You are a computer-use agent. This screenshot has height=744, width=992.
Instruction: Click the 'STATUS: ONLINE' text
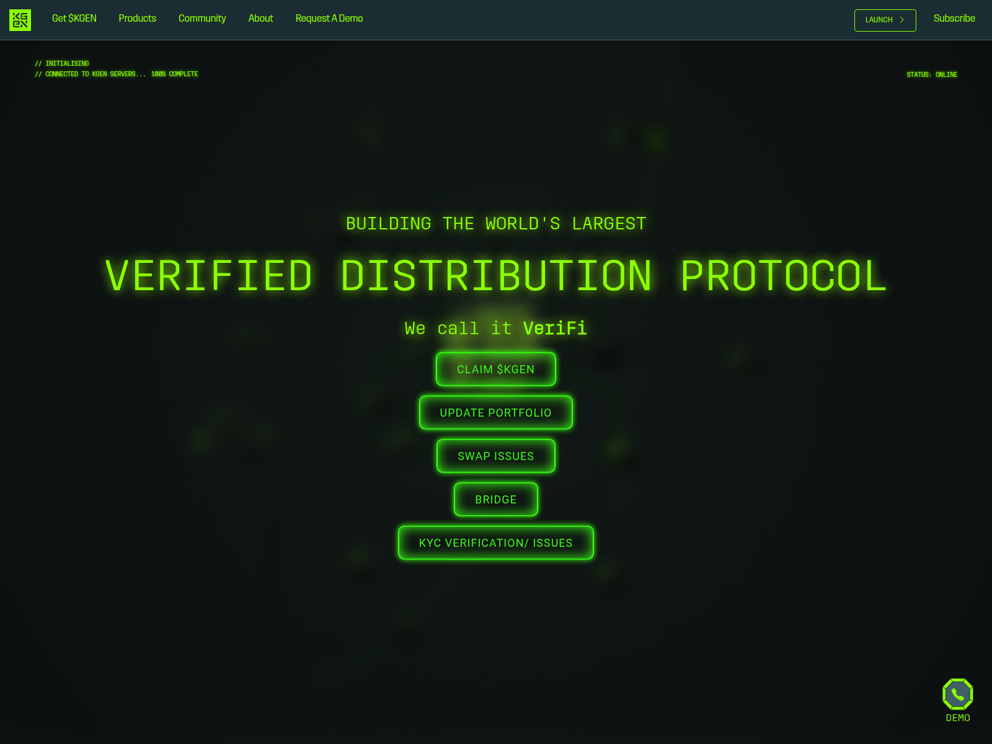[x=932, y=74]
